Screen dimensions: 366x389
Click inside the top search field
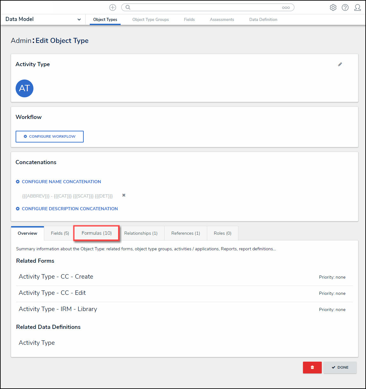(204, 7)
